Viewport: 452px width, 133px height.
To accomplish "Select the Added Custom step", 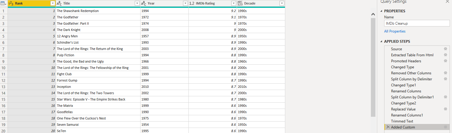I will [417, 127].
